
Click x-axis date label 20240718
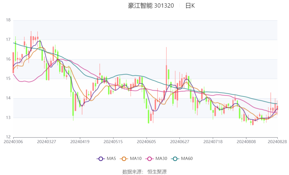pyautogui.click(x=213, y=142)
